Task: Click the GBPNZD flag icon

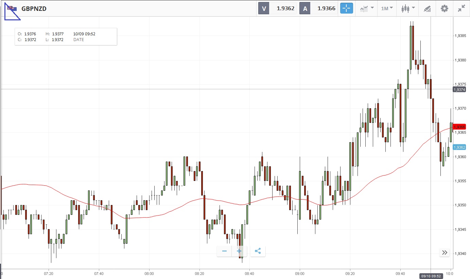Action: [12, 8]
